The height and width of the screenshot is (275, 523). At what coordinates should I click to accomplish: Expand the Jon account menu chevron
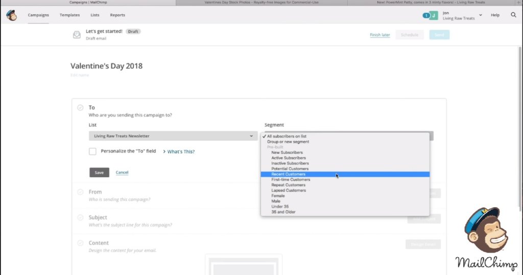coord(480,15)
